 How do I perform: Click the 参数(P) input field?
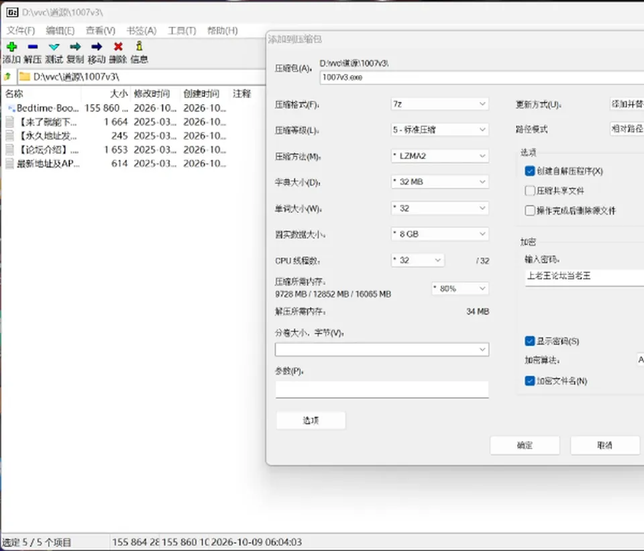[382, 389]
